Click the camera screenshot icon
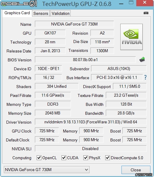154x177 pixels. (x=146, y=13)
